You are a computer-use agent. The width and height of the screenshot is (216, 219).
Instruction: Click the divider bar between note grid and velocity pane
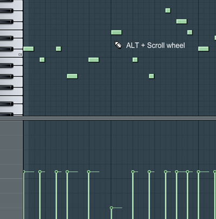tap(108, 118)
